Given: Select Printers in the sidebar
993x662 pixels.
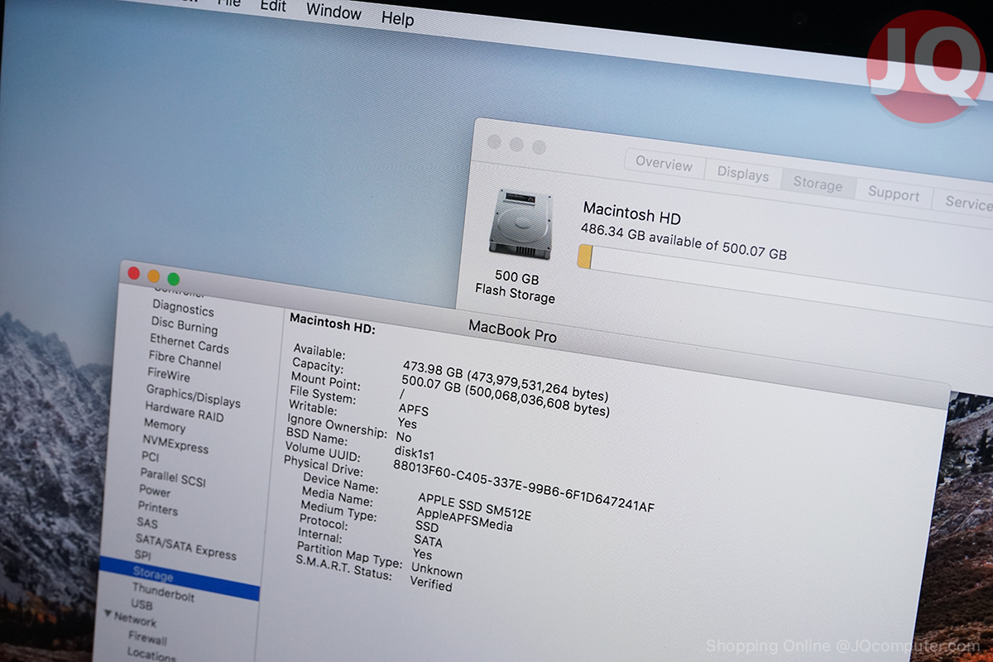Looking at the screenshot, I should tap(158, 508).
